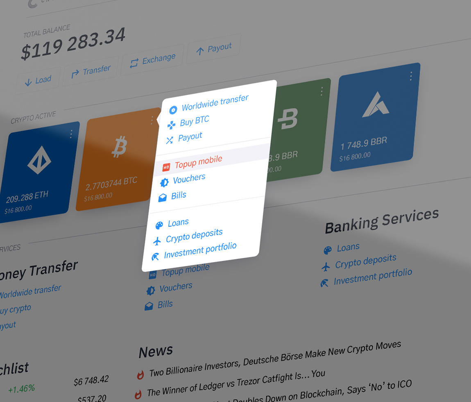The width and height of the screenshot is (471, 402).
Task: Click the +1.46% watchlist change
Action: 21,389
